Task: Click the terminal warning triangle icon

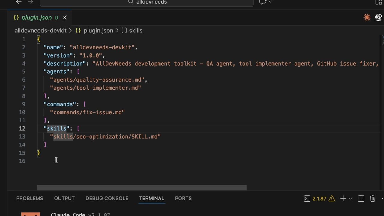Action: [x=332, y=199]
